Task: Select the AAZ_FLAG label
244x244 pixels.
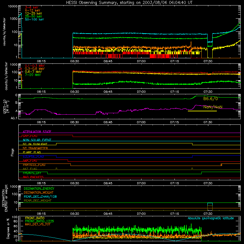Action: click(x=30, y=169)
